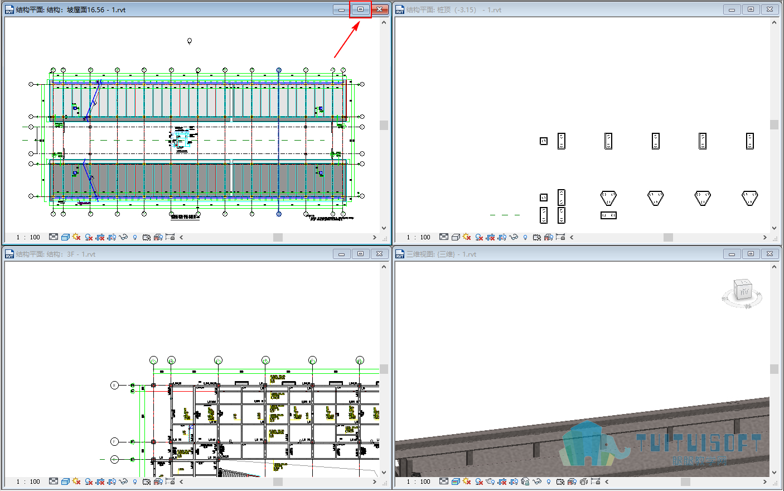Viewport: 784px width, 491px height.
Task: Open Visual Style menu in 桩顶 view
Action: [456, 237]
